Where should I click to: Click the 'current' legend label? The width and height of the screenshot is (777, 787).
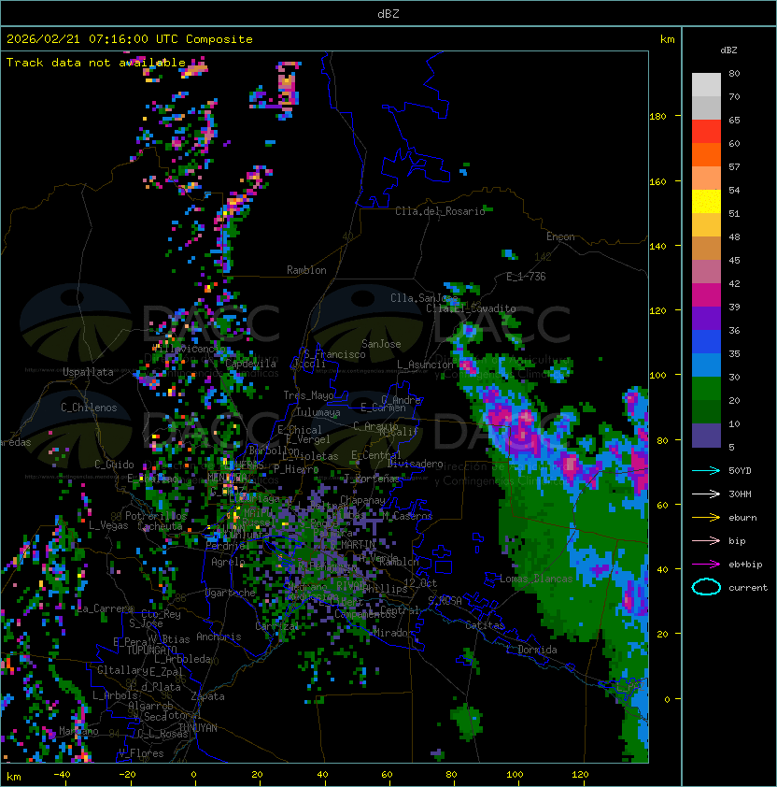(x=748, y=588)
